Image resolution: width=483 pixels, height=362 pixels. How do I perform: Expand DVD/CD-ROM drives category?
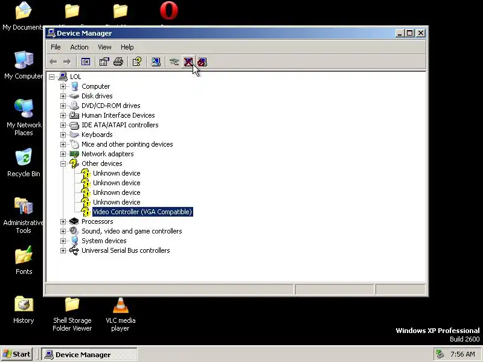tap(63, 106)
